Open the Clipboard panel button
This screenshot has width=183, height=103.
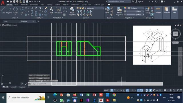click(166, 12)
